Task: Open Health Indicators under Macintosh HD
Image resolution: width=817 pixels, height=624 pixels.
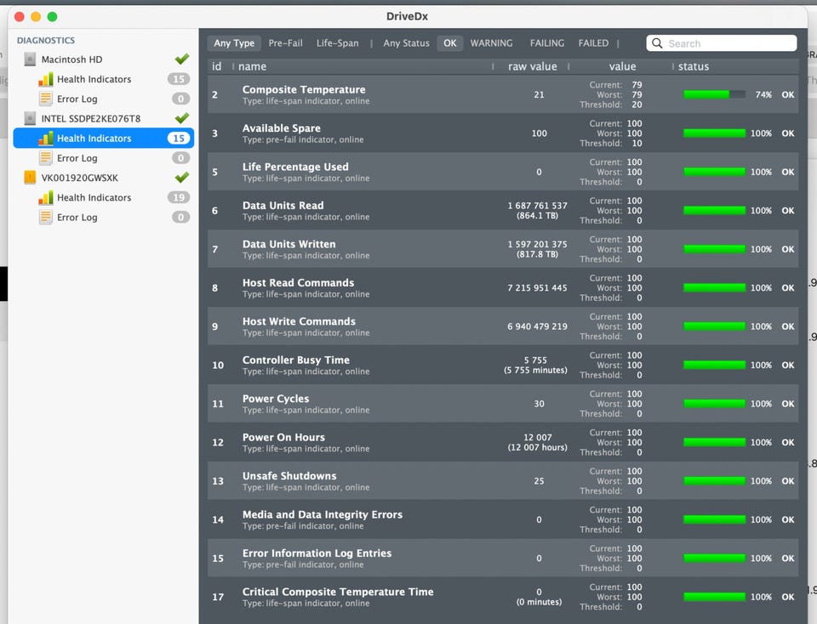Action: 94,79
